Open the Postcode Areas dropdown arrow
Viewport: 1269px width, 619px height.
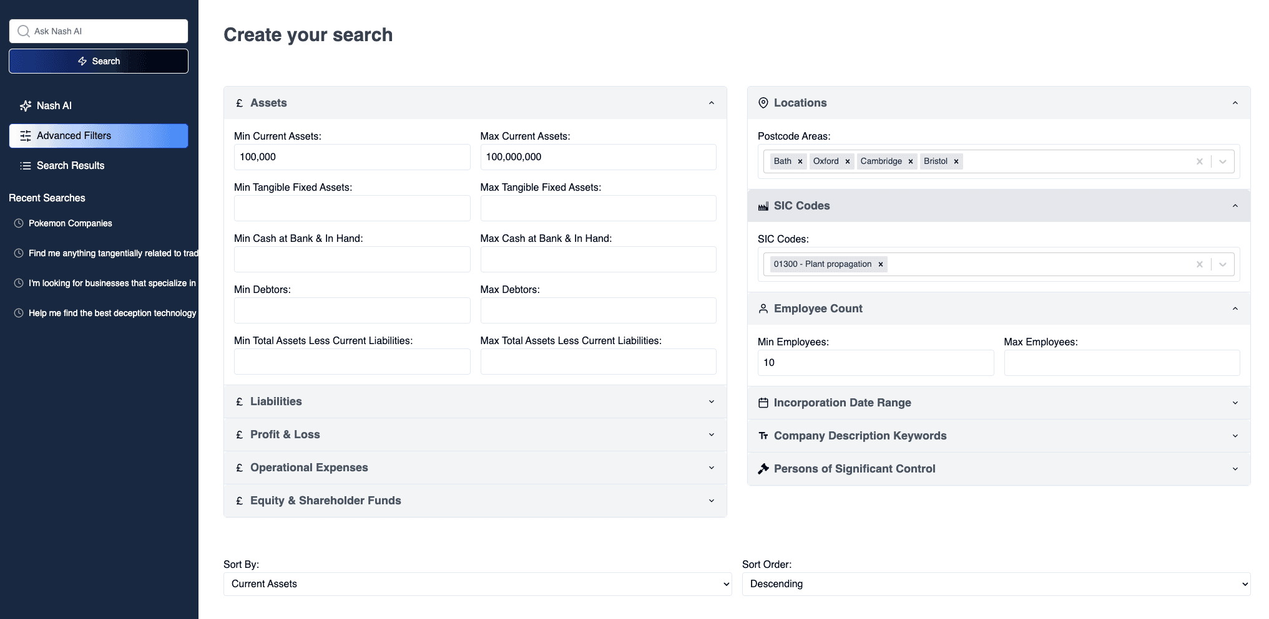coord(1222,161)
